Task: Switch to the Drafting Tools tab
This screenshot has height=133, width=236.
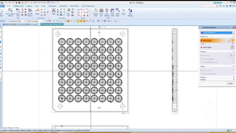Action: click(18, 6)
